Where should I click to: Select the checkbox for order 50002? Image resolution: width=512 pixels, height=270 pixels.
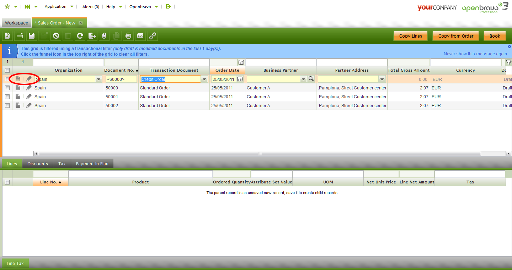coord(7,105)
